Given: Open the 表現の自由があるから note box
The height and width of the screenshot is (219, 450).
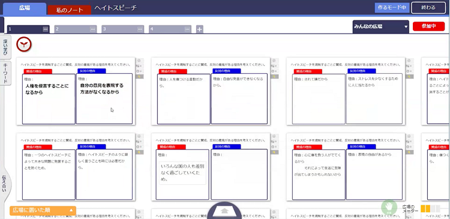Looking at the screenshot, I should click(374, 175).
